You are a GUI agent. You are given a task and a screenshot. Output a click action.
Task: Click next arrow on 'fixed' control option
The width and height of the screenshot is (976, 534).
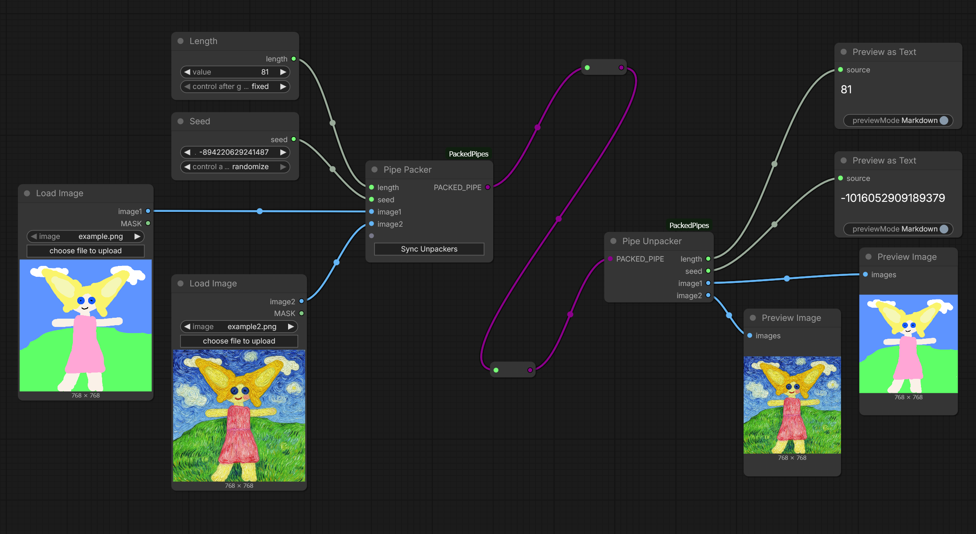[x=283, y=86]
